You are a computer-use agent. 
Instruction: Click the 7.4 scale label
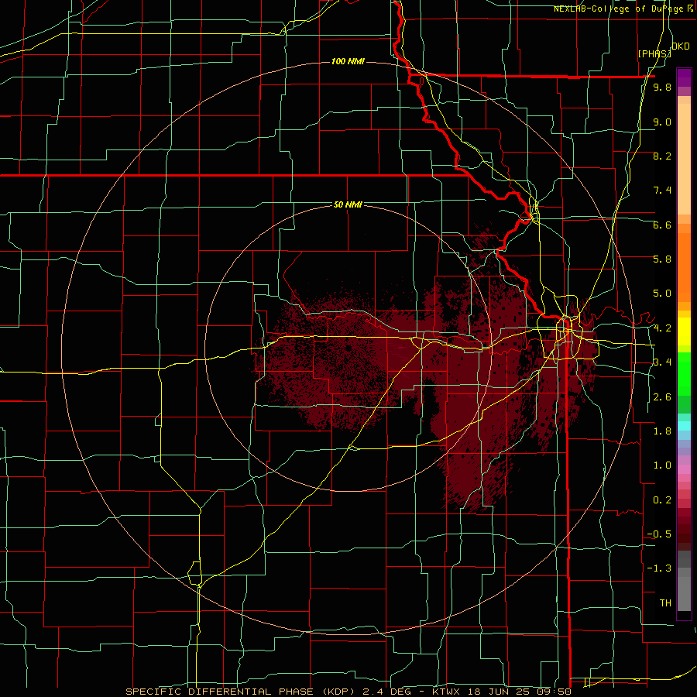click(x=662, y=191)
